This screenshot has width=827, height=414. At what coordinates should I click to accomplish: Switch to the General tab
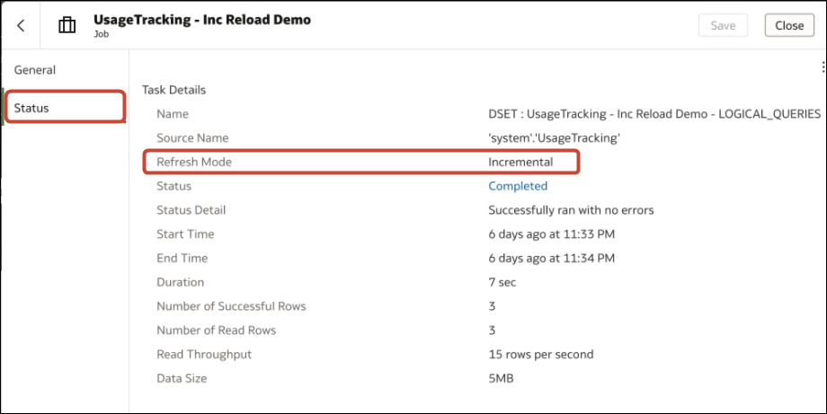(x=35, y=70)
